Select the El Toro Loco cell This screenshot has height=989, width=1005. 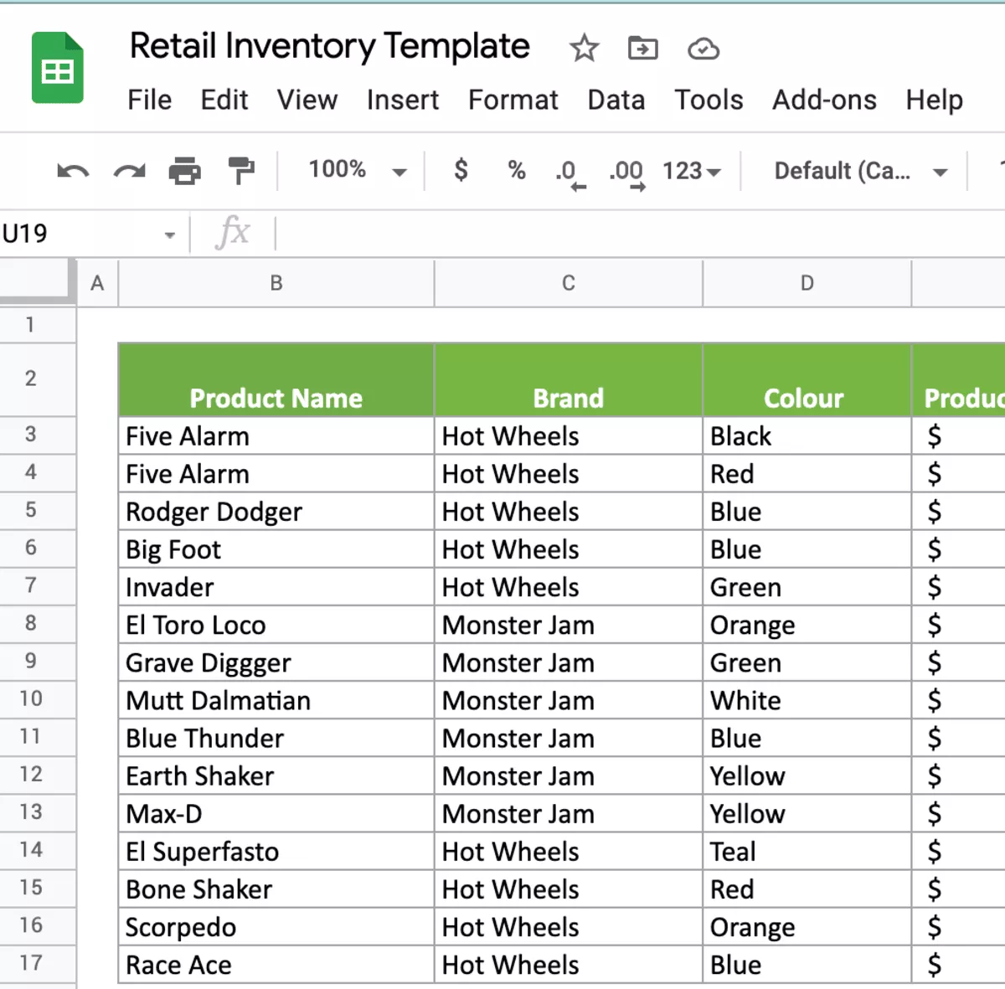[276, 625]
